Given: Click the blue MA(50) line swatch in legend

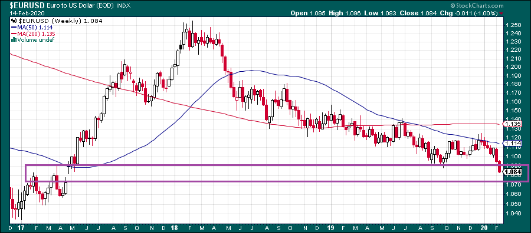Looking at the screenshot, I should point(13,28).
